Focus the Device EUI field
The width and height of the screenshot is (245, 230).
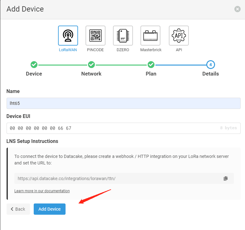pyautogui.click(x=124, y=128)
